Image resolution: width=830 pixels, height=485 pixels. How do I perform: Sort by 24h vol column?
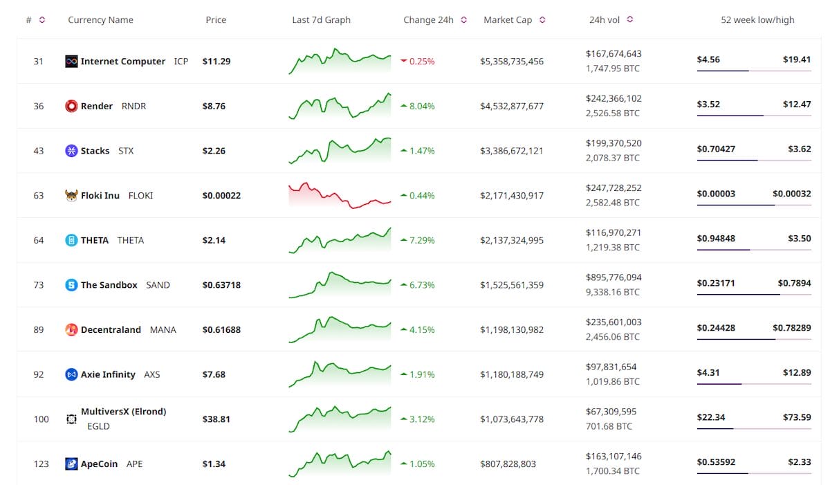point(629,20)
